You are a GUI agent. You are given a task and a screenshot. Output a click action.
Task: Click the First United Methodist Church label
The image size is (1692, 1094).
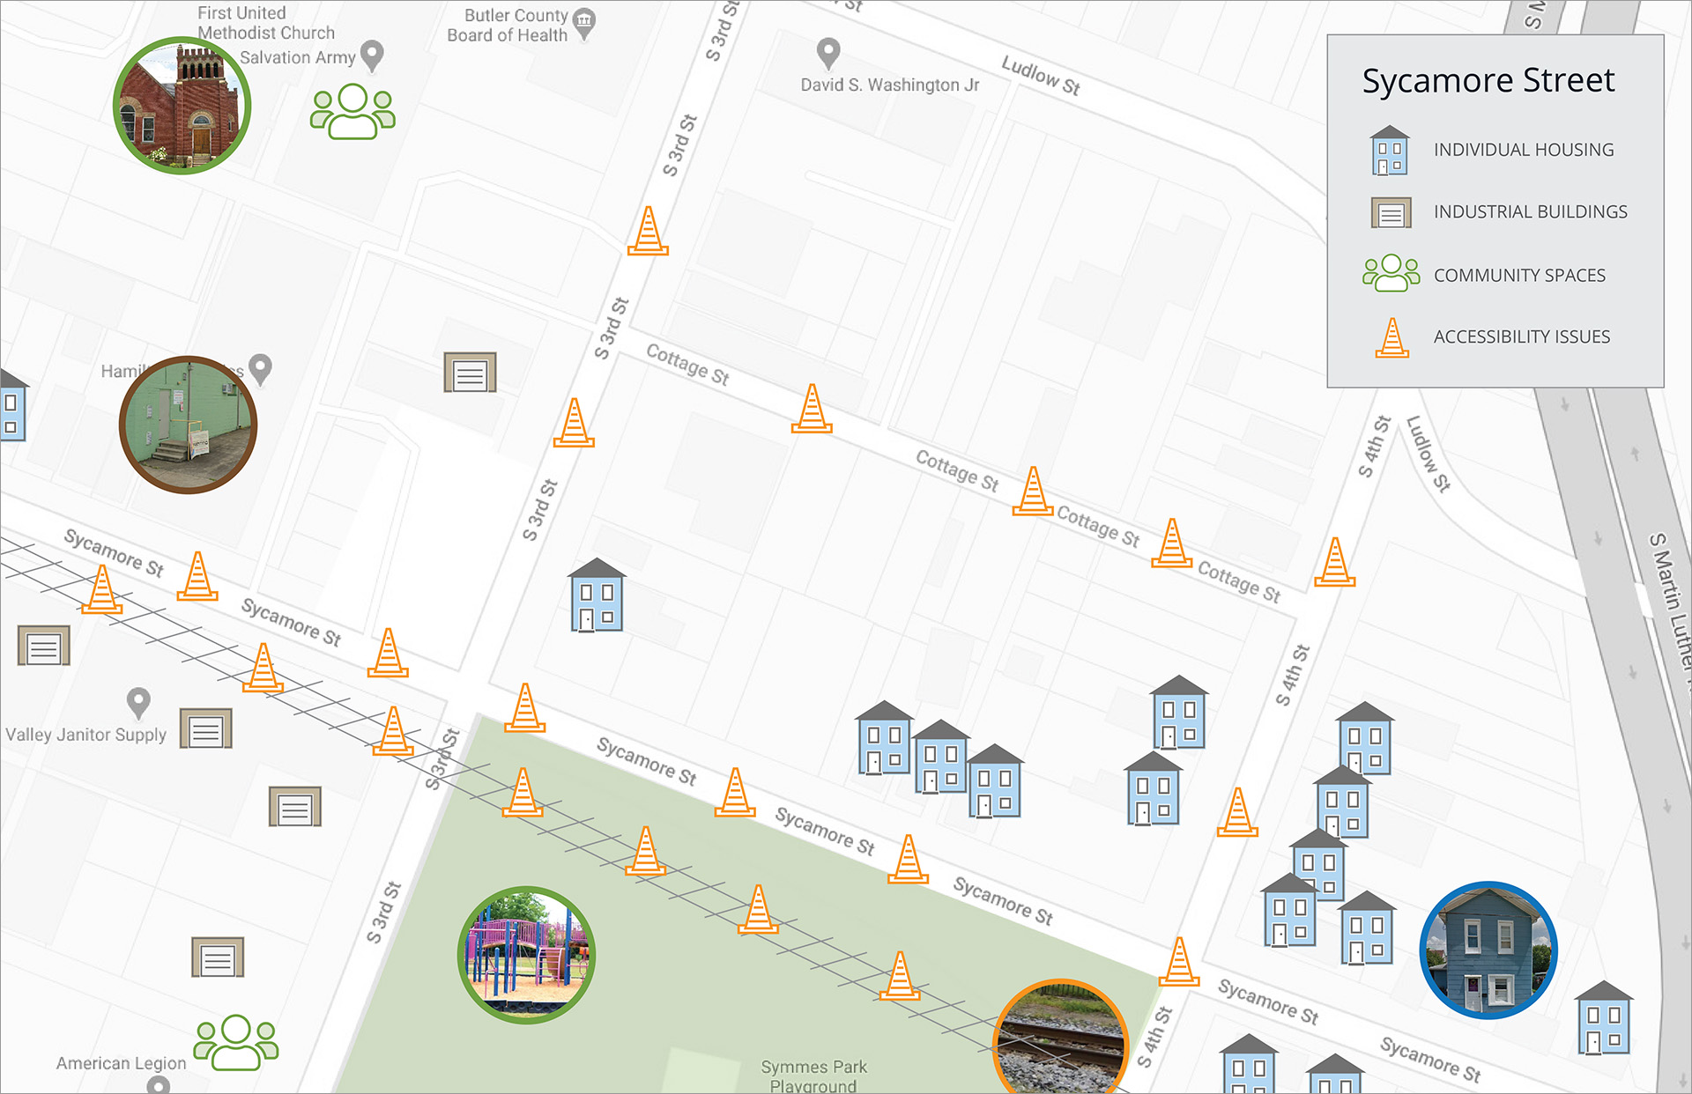266,23
